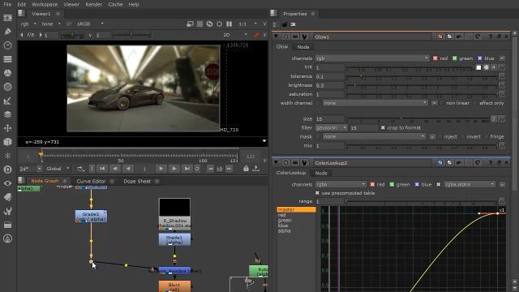Screen dimensions: 519x292
Task: Click the red pencil icon in viewer toolbar
Action: click(x=256, y=35)
